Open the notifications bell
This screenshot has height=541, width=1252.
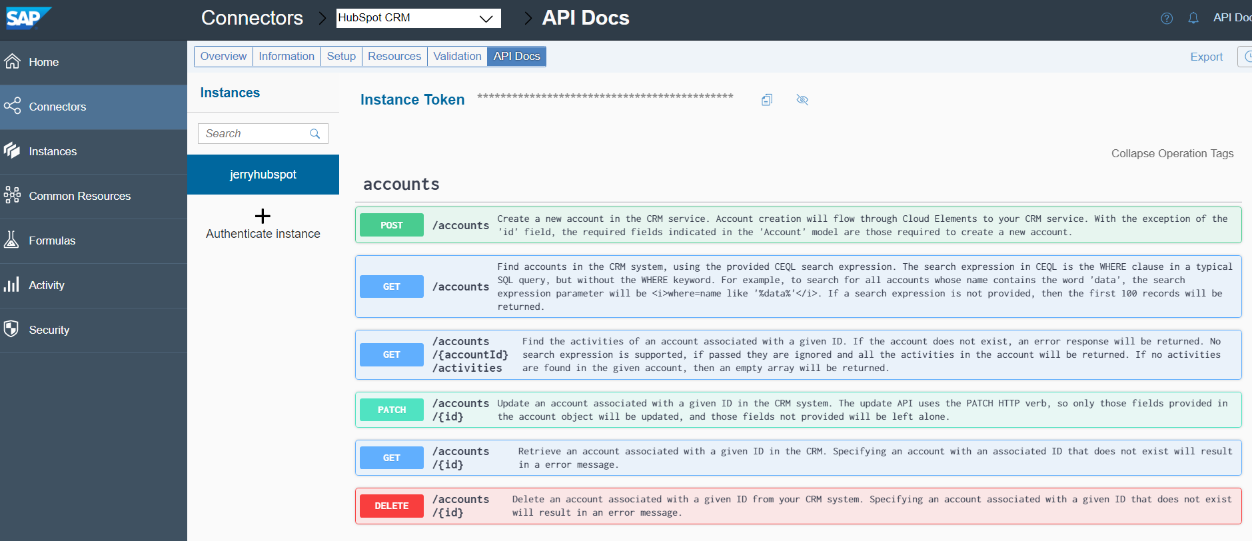point(1193,18)
